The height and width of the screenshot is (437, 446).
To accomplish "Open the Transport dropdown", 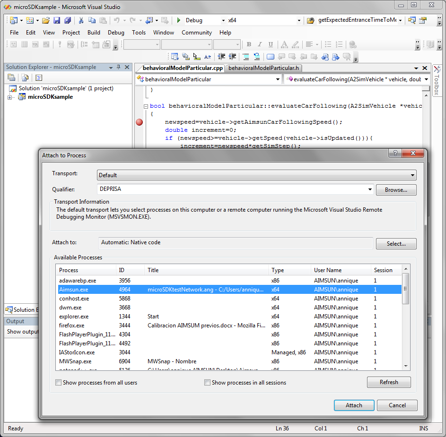I will pos(413,175).
